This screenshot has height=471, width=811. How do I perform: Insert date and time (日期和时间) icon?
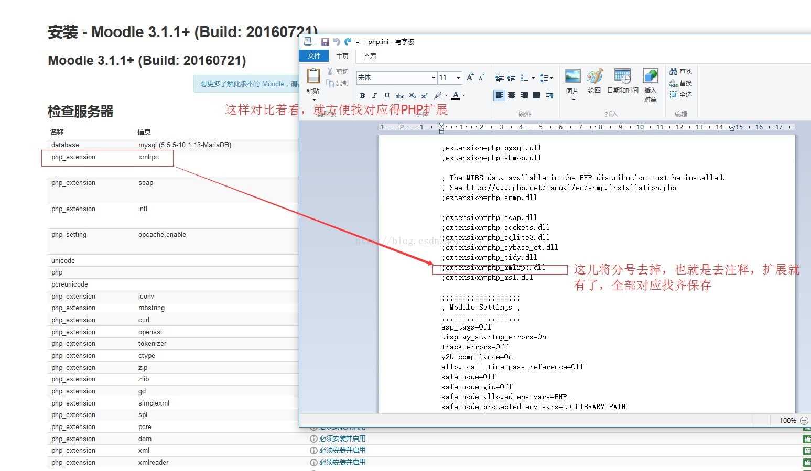[x=623, y=76]
